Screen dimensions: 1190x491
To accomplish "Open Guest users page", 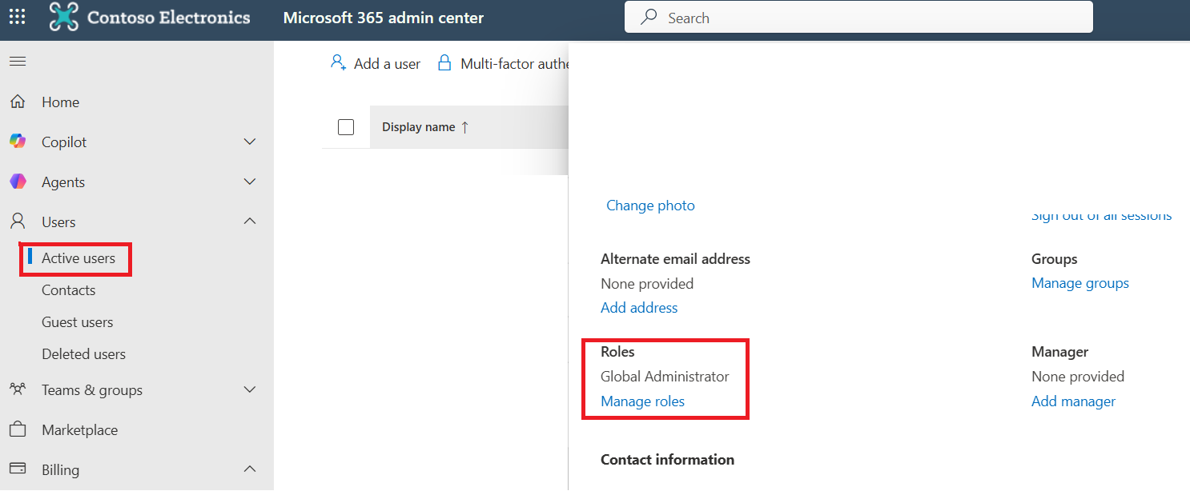I will click(x=78, y=322).
